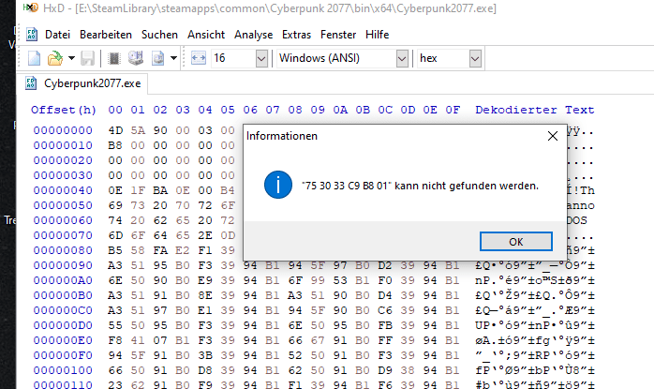Click byte FA in row 00000080
This screenshot has width=654, height=389.
click(160, 251)
